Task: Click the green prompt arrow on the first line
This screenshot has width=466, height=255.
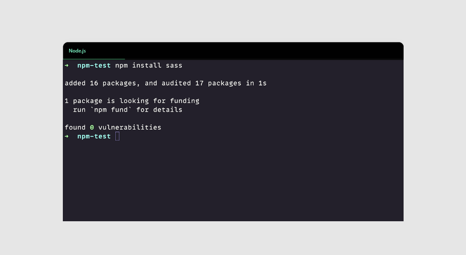Action: tap(67, 65)
